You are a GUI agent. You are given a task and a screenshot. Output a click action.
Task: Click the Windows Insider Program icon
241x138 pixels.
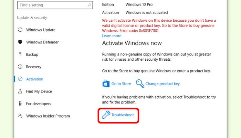tap(20, 116)
